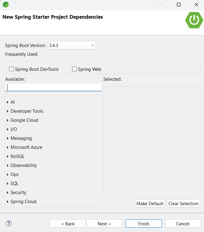Maximize the dialog window
The height and width of the screenshot is (232, 204).
point(179,5)
